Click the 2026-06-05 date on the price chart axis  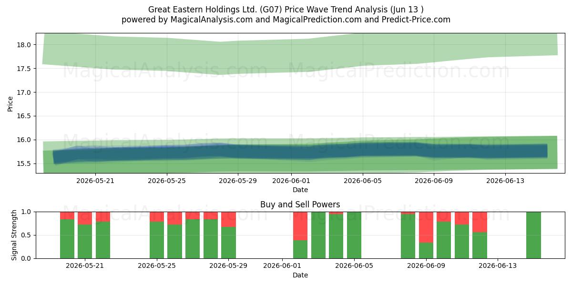tap(363, 181)
